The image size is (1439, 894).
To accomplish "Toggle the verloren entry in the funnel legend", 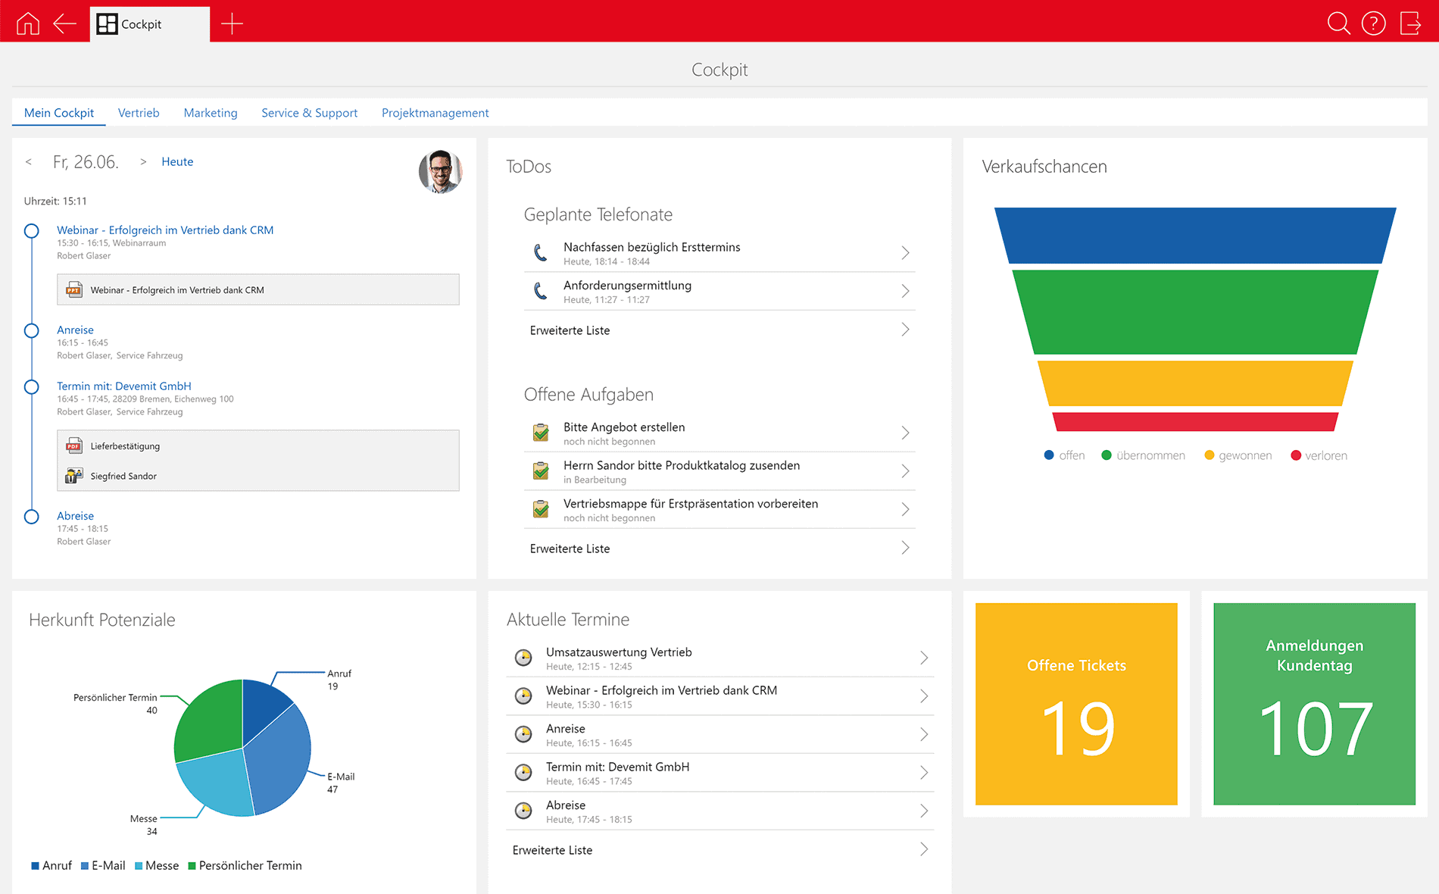I will point(1319,455).
